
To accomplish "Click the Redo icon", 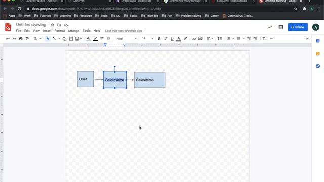I will (x=14, y=39).
